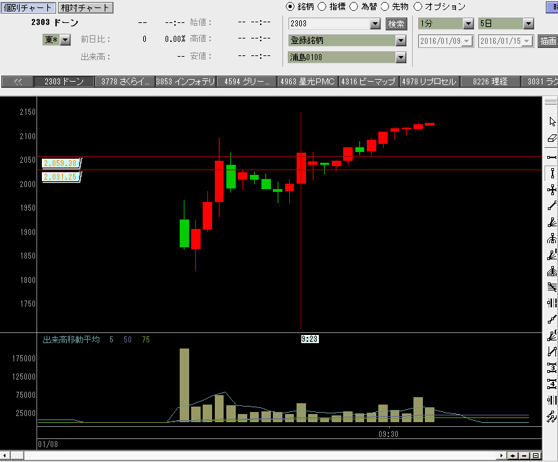Image resolution: width=558 pixels, height=462 pixels.
Task: Click the 検索 search button
Action: tap(396, 24)
